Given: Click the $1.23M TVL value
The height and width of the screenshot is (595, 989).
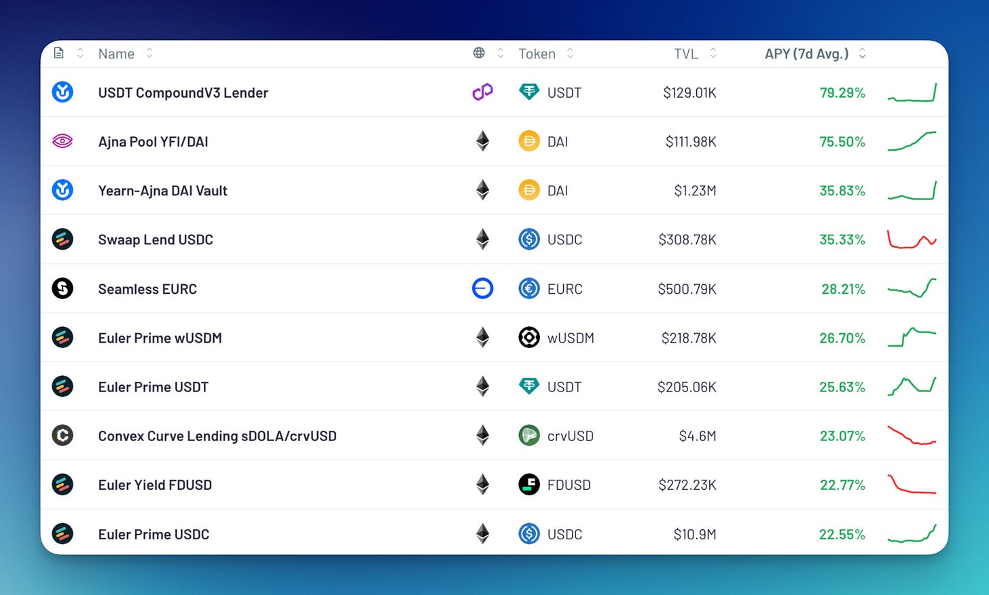Looking at the screenshot, I should point(695,191).
